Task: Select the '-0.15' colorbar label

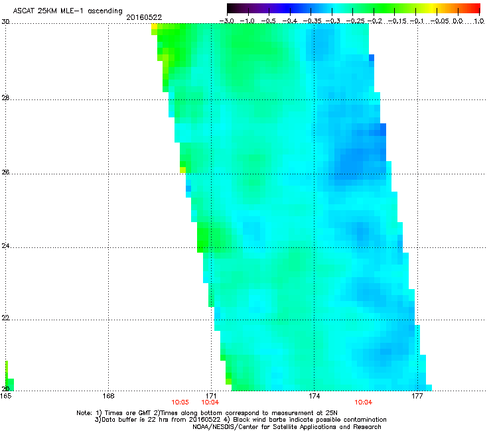Action: pos(397,21)
